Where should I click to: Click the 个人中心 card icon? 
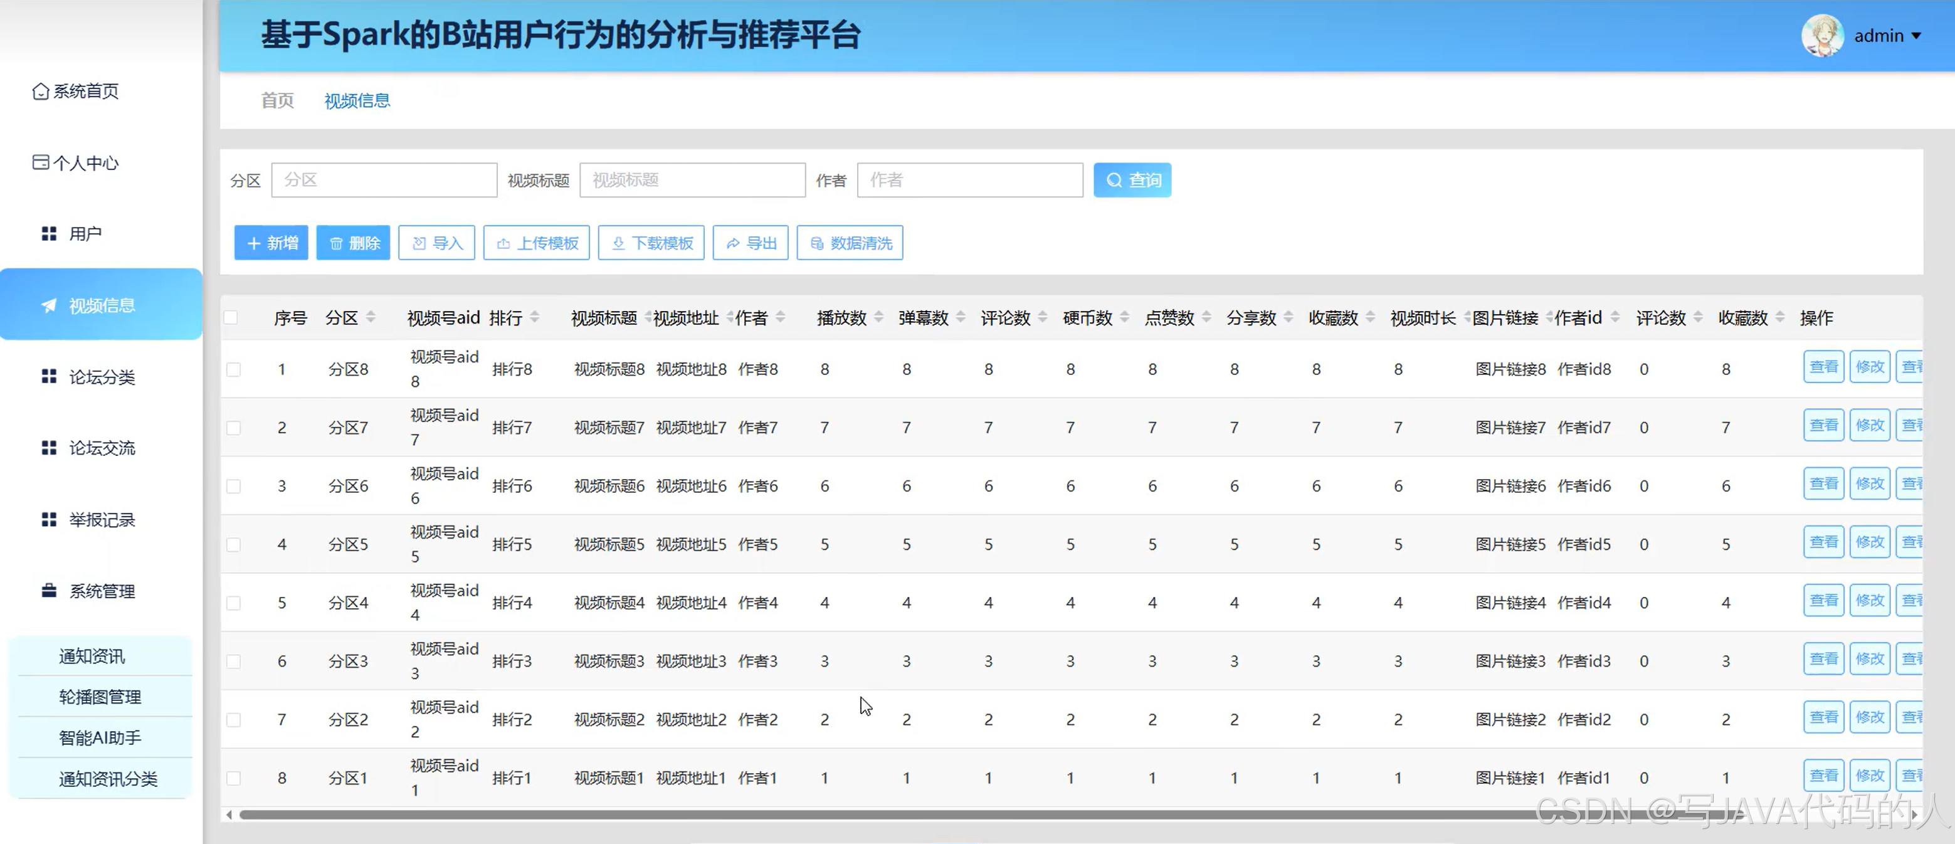41,162
